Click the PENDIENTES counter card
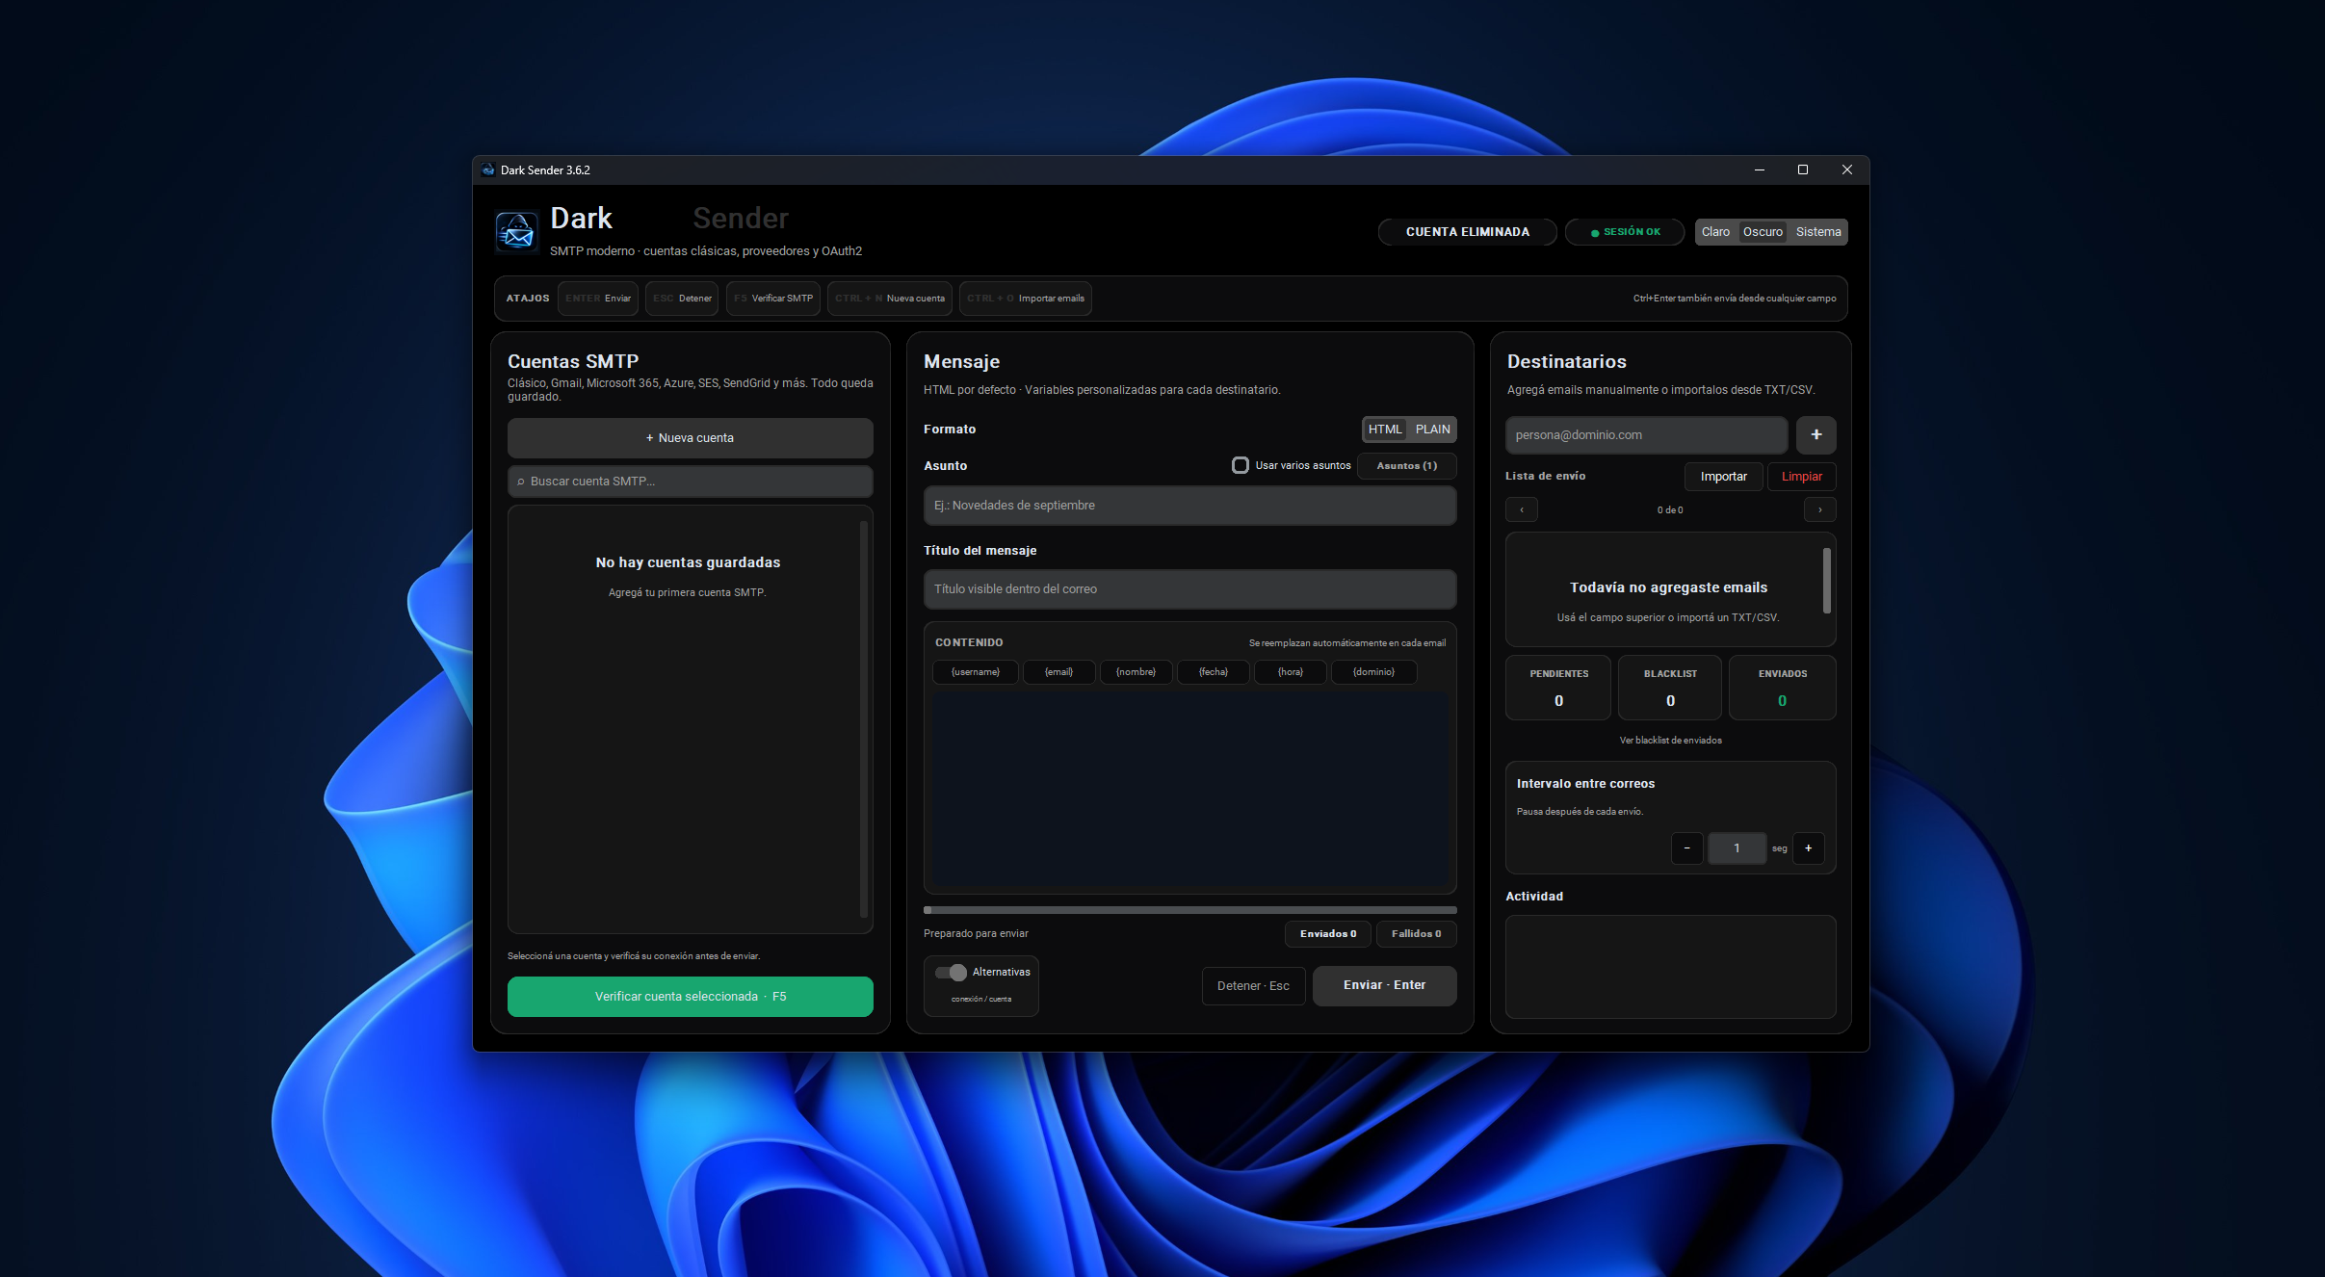This screenshot has height=1277, width=2325. pos(1558,688)
